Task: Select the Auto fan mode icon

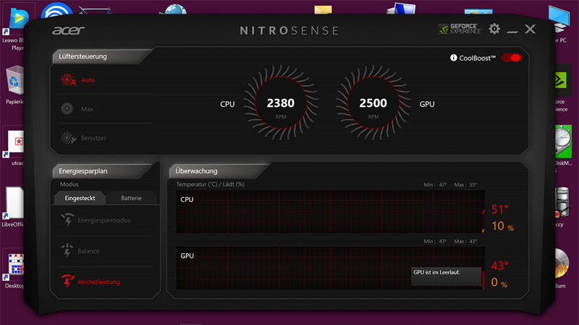Action: click(67, 80)
